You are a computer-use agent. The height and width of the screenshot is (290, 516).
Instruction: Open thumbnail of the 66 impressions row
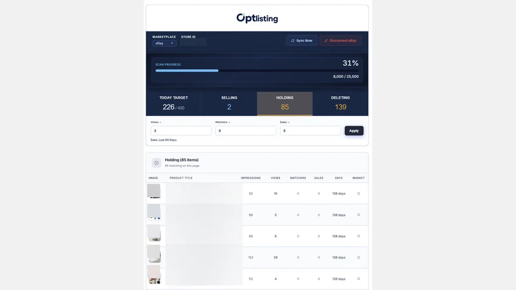154,233
